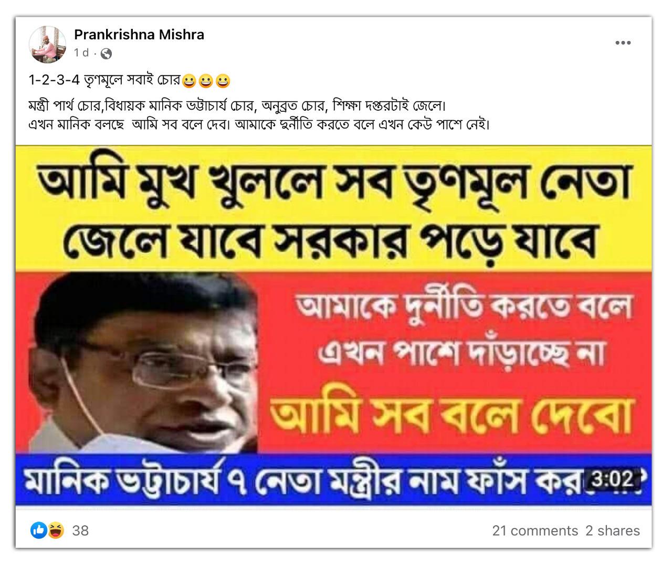Viewport: 672px width, 572px height.
Task: Click the Prankrishna Mishra name link
Action: [x=139, y=35]
